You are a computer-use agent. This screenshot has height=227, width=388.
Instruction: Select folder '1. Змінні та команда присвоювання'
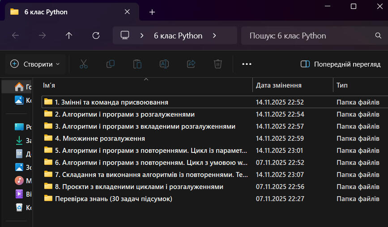tap(215, 102)
